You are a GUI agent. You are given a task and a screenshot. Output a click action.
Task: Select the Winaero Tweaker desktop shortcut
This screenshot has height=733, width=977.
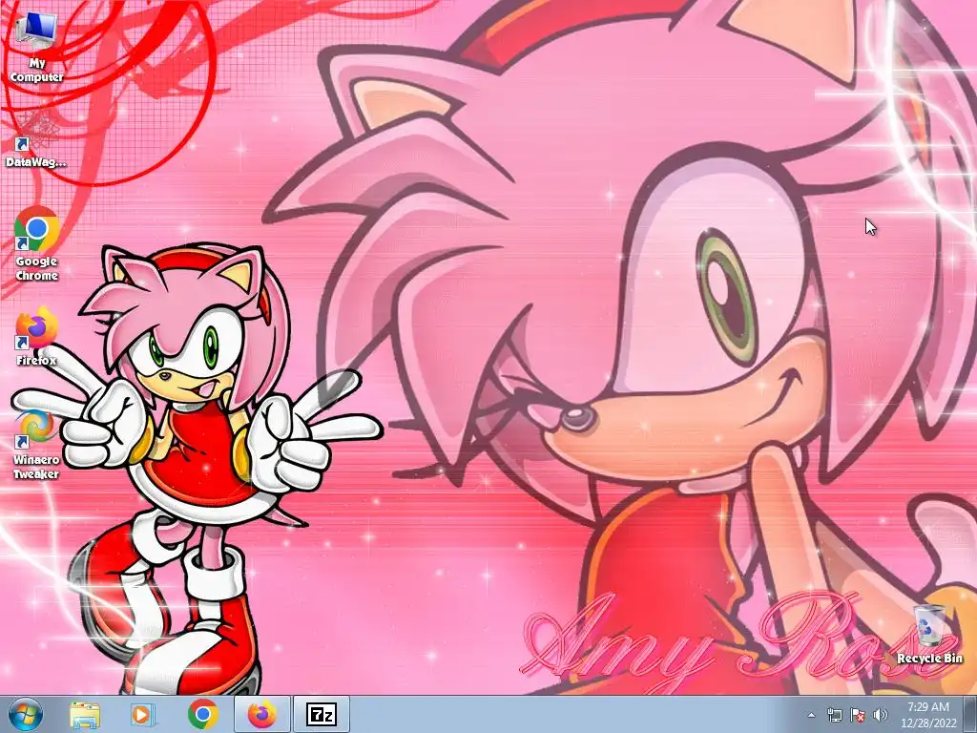pyautogui.click(x=36, y=444)
